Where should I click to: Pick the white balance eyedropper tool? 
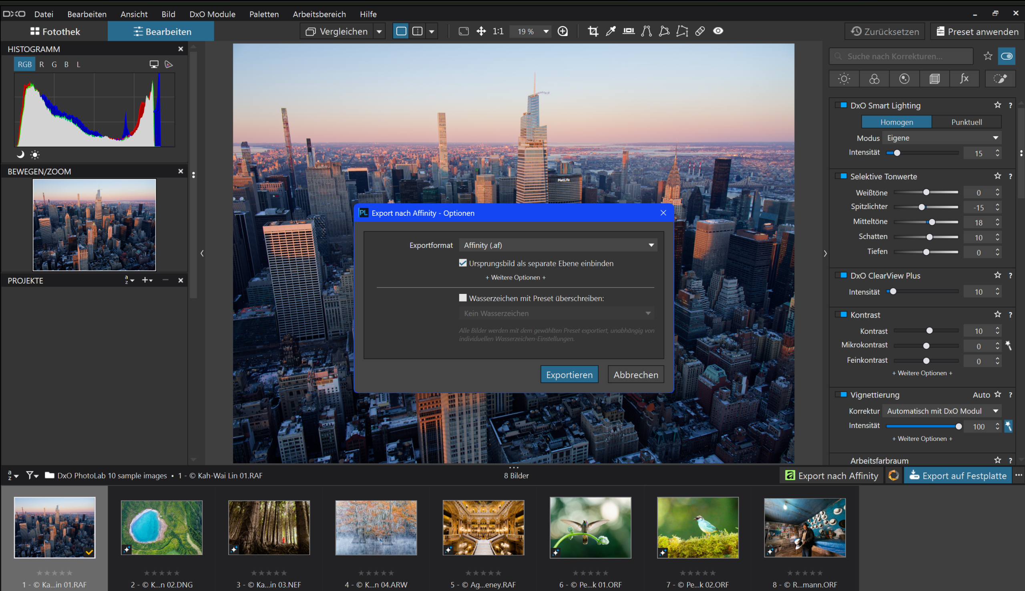[611, 31]
